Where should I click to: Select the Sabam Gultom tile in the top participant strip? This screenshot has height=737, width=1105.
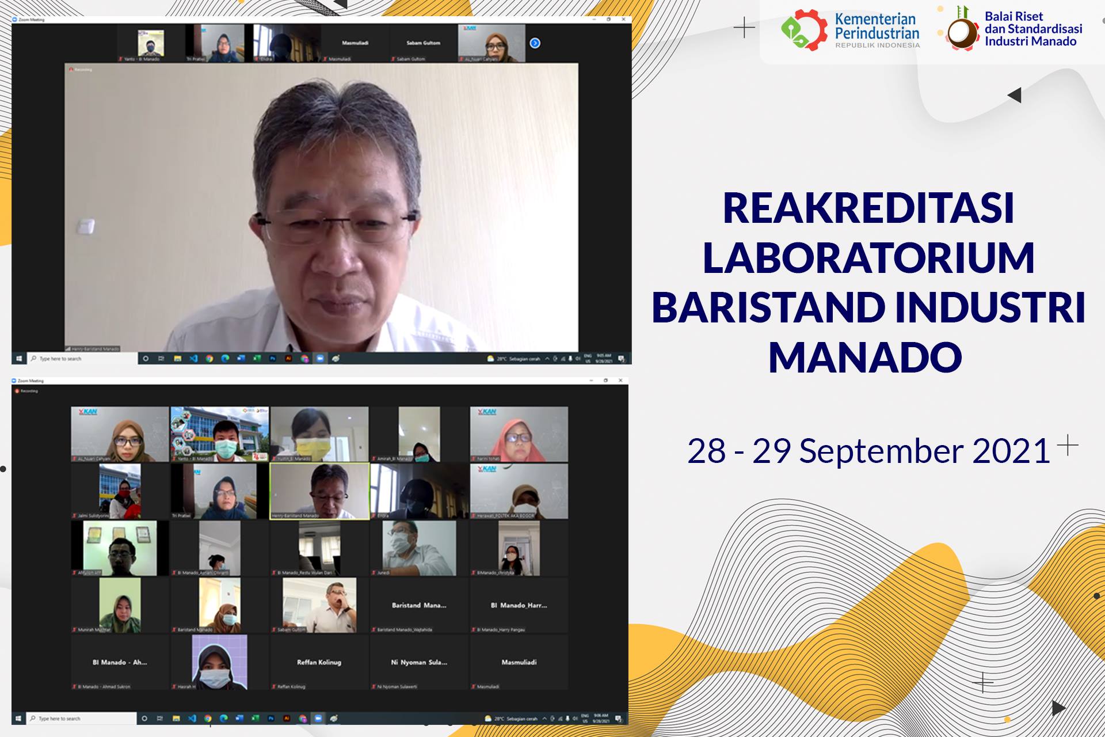coord(423,43)
